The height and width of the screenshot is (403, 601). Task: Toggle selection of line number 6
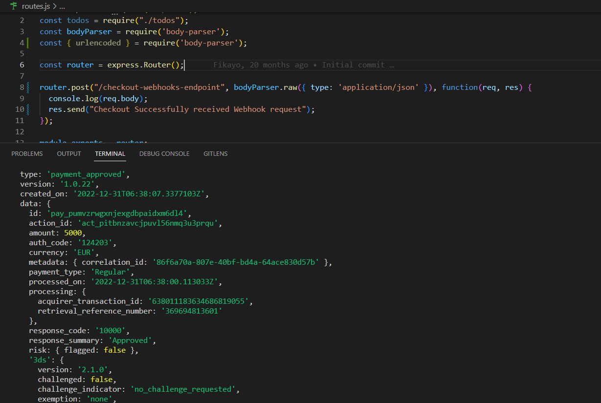pos(22,64)
